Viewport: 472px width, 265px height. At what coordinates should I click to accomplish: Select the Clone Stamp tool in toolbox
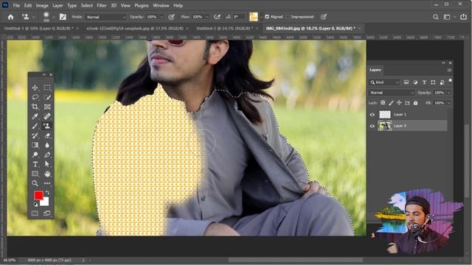click(x=47, y=126)
